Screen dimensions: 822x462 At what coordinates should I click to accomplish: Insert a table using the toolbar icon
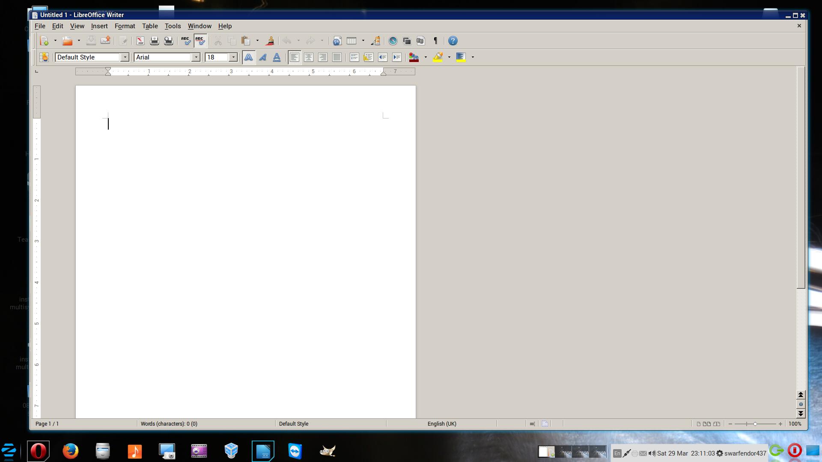(351, 41)
